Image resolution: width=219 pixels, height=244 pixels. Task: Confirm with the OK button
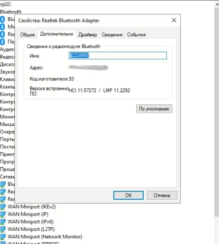pos(128,195)
